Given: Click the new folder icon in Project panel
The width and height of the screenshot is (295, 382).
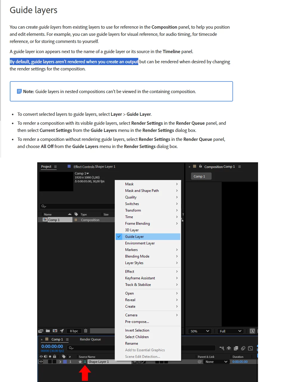Looking at the screenshot, I should click(x=48, y=331).
